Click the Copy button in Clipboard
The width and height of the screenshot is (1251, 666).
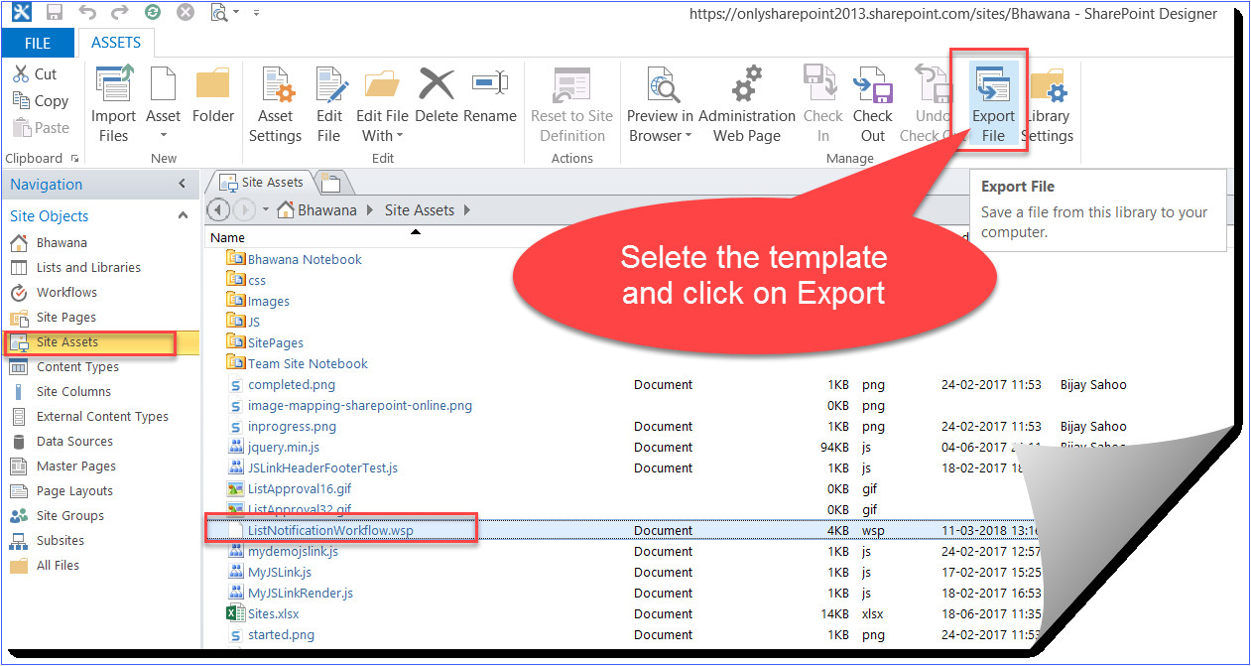tap(42, 101)
